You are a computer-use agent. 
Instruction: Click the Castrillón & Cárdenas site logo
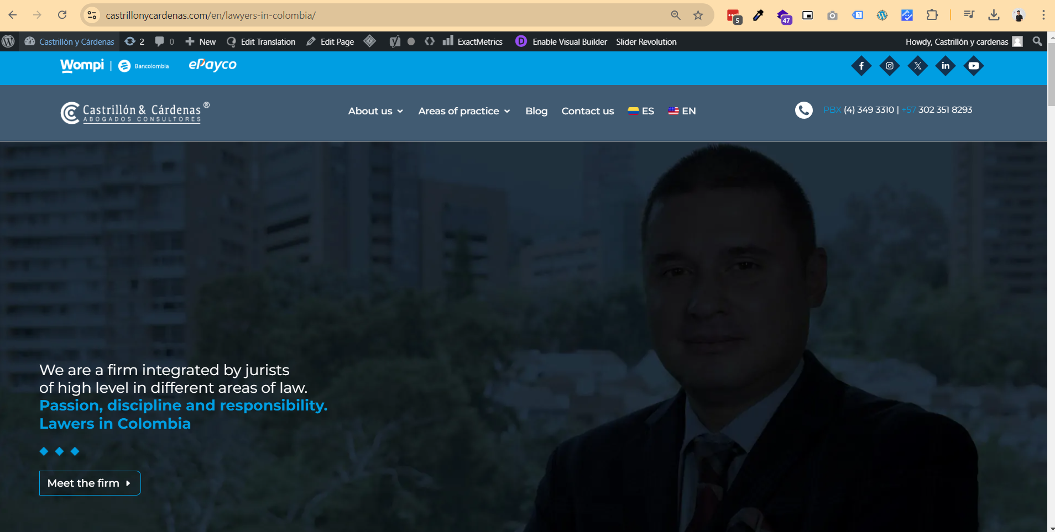[135, 113]
